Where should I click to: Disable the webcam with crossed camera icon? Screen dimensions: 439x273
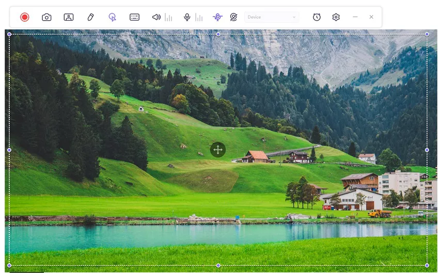tap(233, 17)
